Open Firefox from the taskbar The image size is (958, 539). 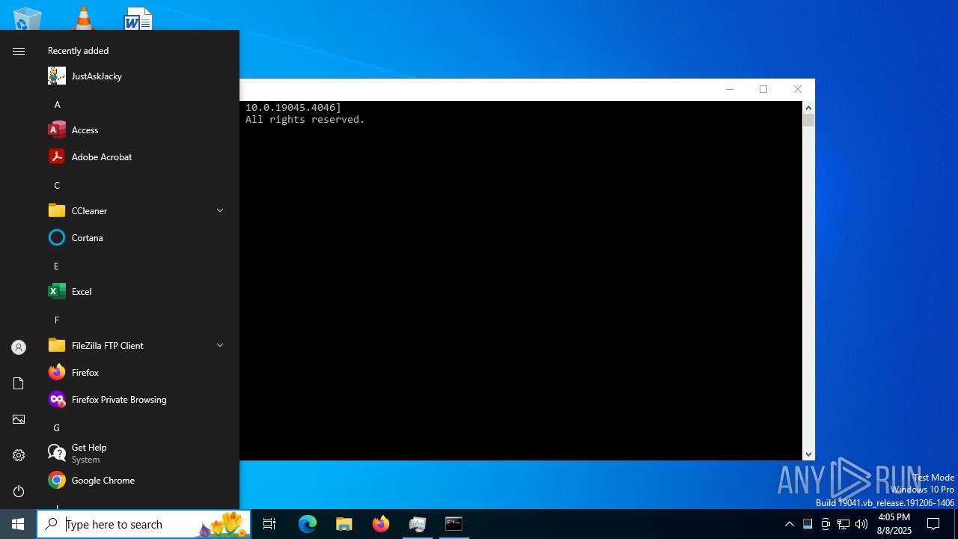pyautogui.click(x=381, y=524)
